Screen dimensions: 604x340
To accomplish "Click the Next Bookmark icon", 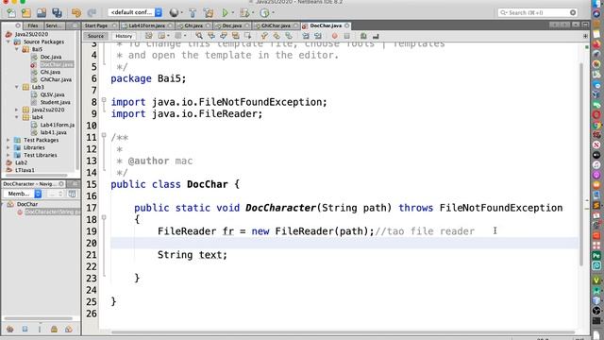I will tap(277, 36).
